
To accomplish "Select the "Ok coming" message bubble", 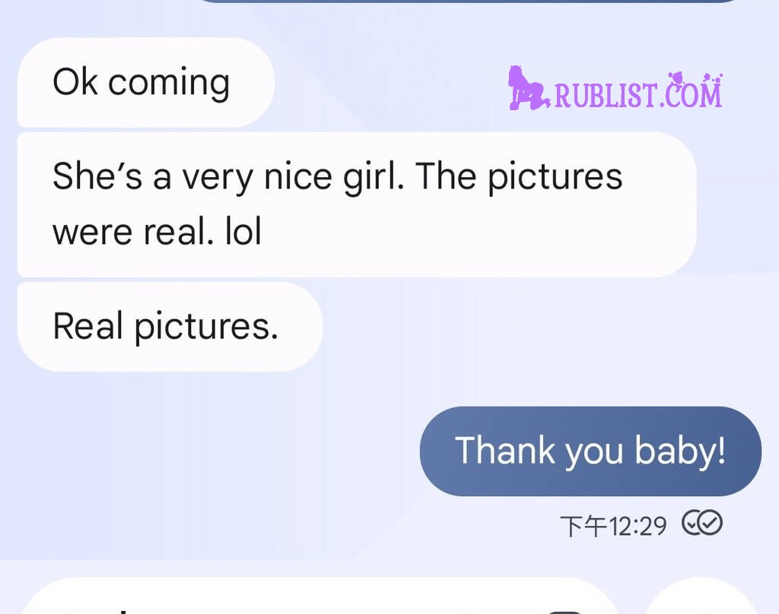I will pos(145,82).
